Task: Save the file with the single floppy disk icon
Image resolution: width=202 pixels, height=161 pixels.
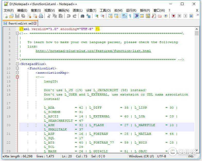Action: click(x=17, y=16)
